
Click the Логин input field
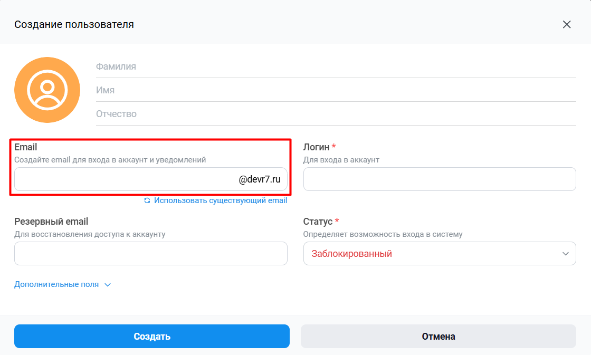point(440,179)
